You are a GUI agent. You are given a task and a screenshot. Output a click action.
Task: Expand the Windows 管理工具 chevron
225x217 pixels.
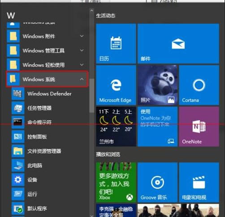82,51
